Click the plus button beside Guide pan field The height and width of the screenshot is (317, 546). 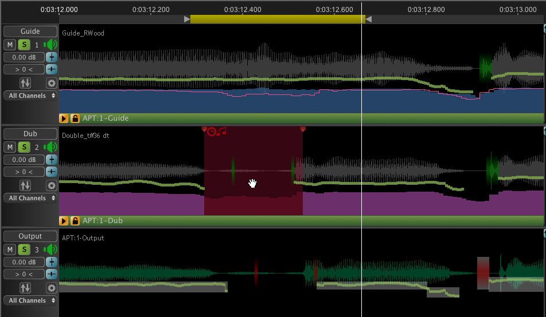52,69
